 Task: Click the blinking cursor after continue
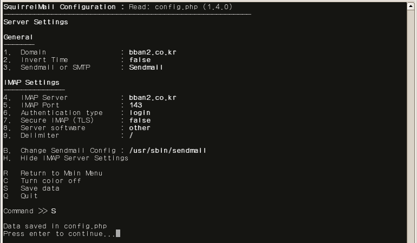(x=118, y=233)
